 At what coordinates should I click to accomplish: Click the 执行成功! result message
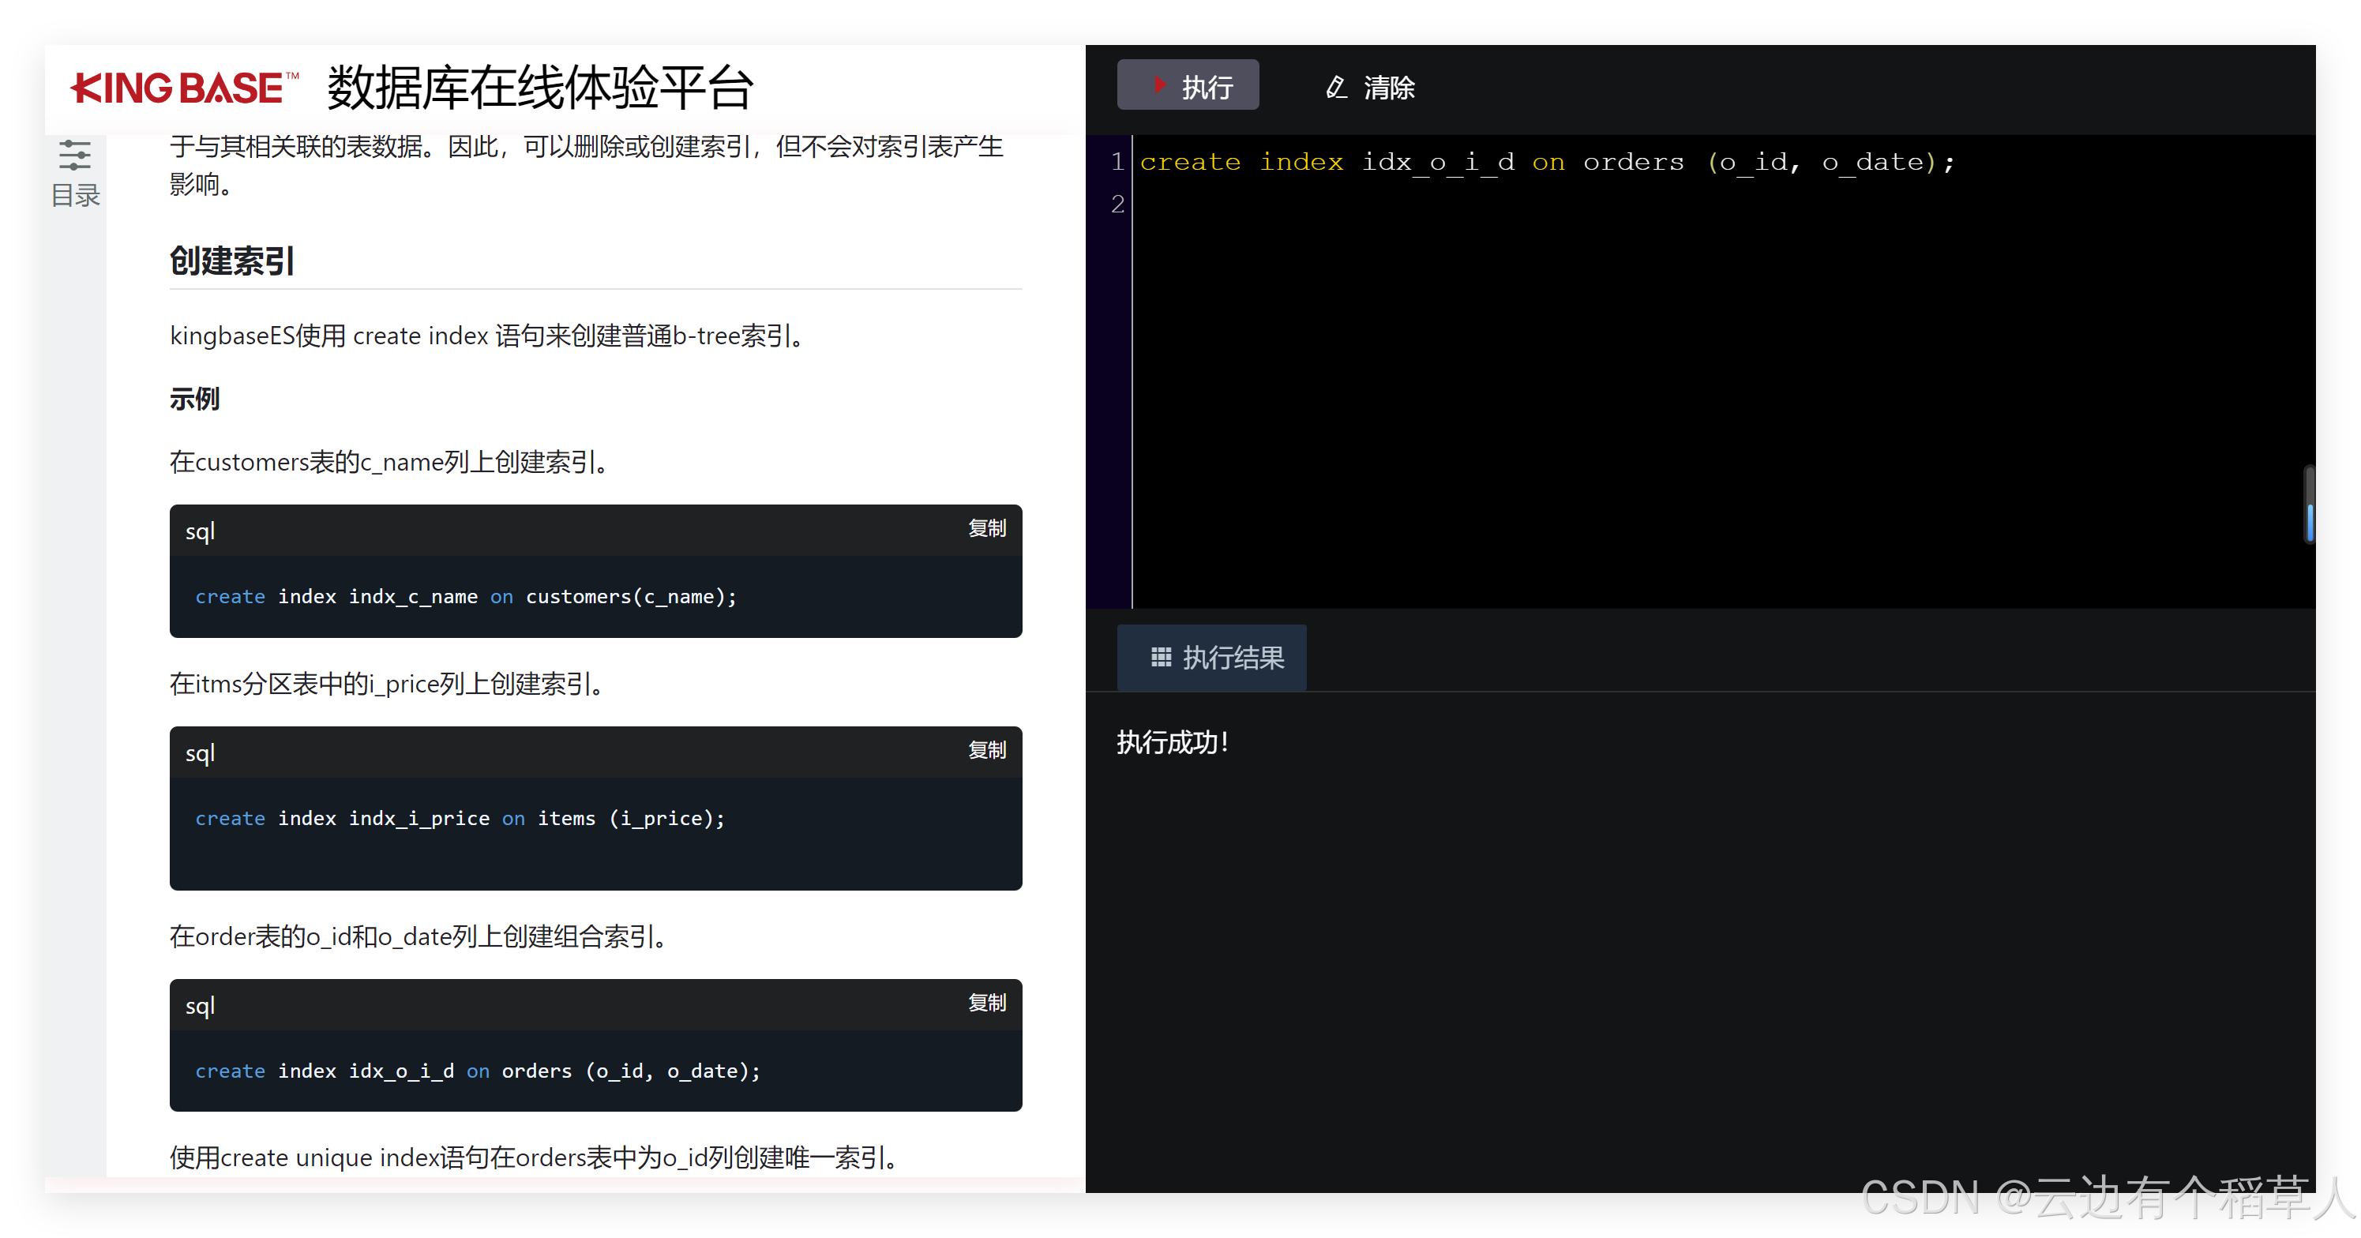click(1173, 741)
